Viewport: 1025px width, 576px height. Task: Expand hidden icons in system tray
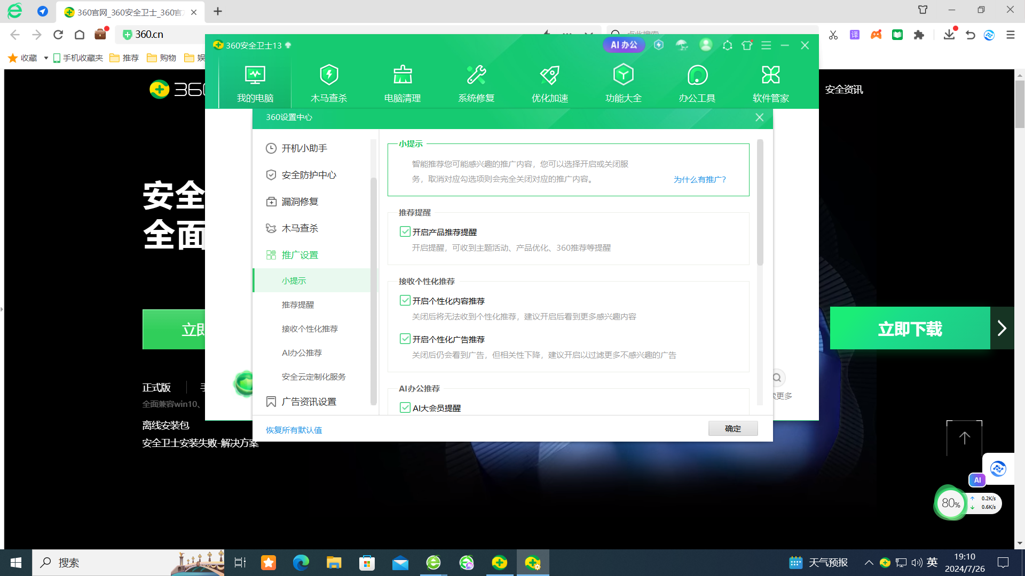point(869,562)
